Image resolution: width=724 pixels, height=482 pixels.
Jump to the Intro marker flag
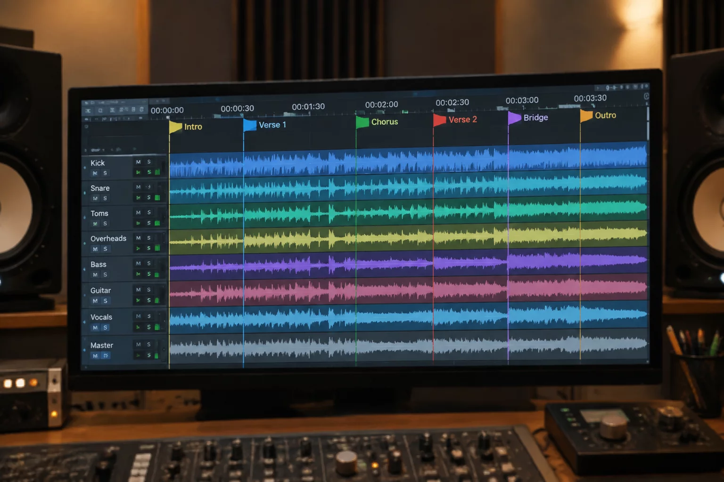point(175,127)
